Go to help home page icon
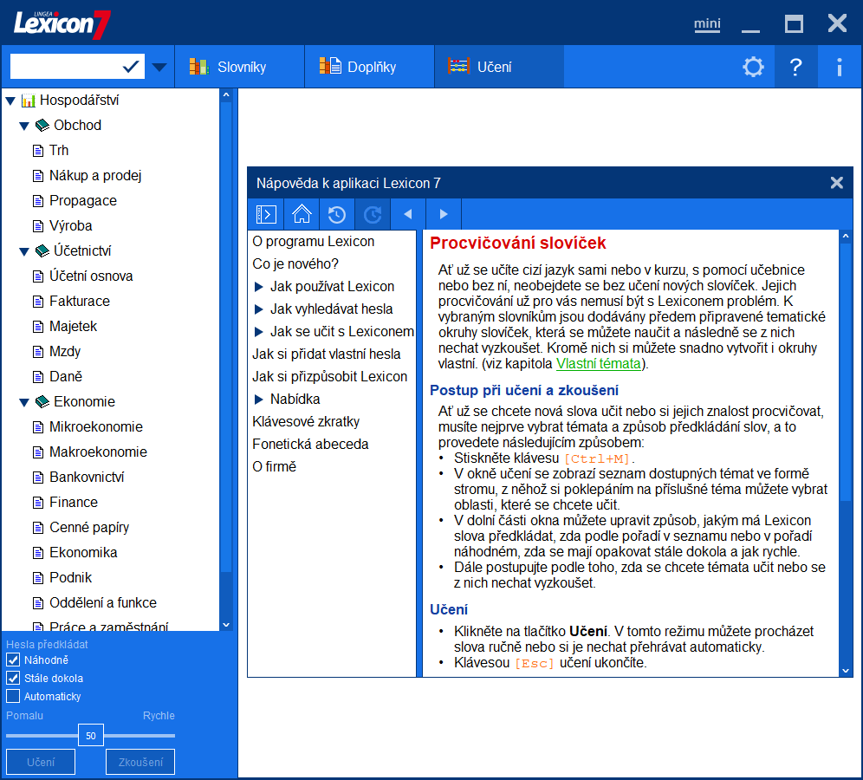Screen dimensions: 863x780 click(302, 213)
